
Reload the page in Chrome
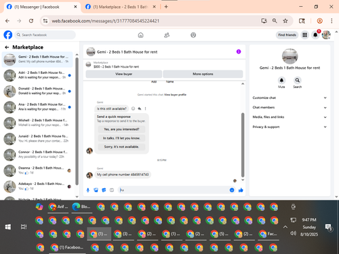31,21
